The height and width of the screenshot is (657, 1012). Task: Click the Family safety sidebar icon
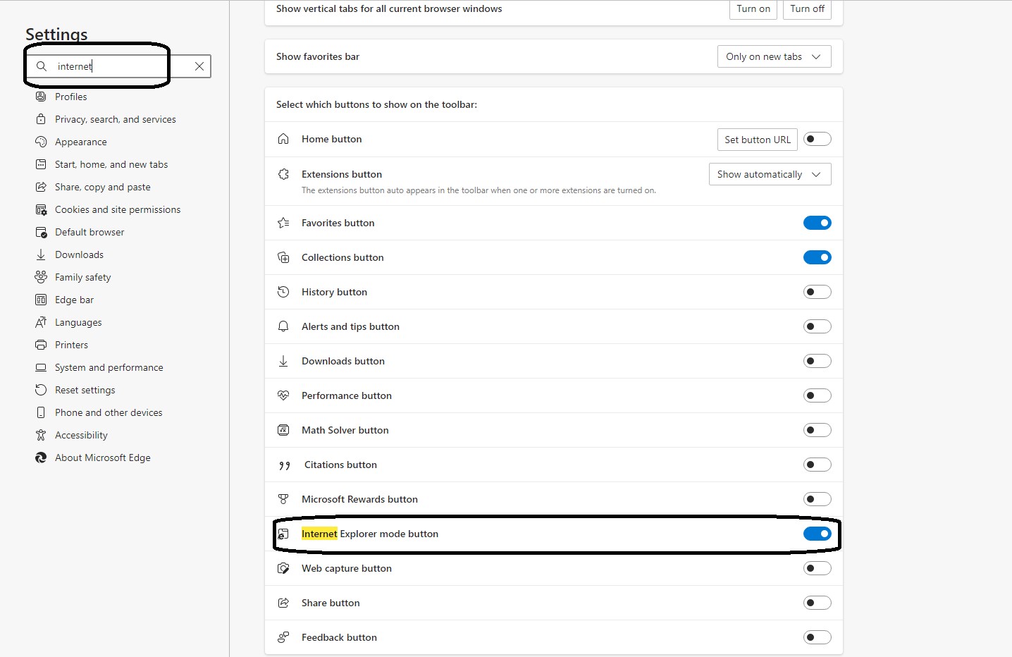(41, 277)
